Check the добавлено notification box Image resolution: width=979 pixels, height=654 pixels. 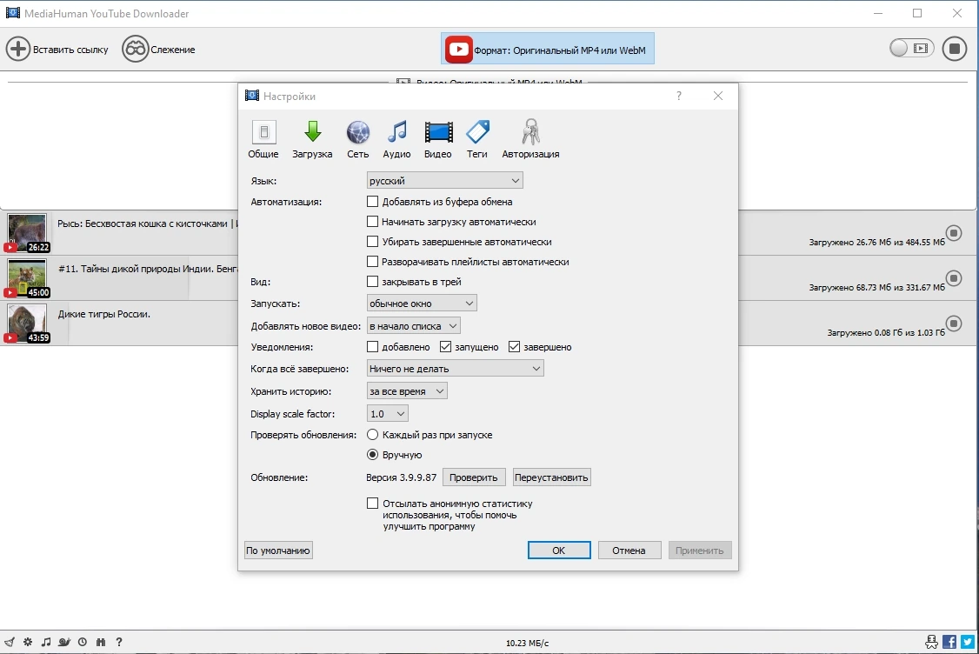point(373,346)
